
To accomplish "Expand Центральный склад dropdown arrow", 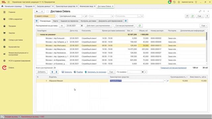I will [x=83, y=16].
